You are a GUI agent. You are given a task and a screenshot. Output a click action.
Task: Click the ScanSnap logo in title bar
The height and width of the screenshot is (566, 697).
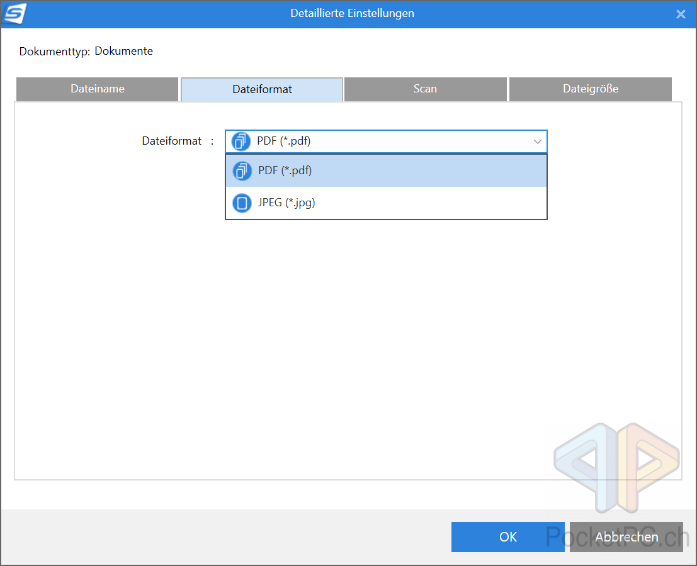(x=14, y=13)
